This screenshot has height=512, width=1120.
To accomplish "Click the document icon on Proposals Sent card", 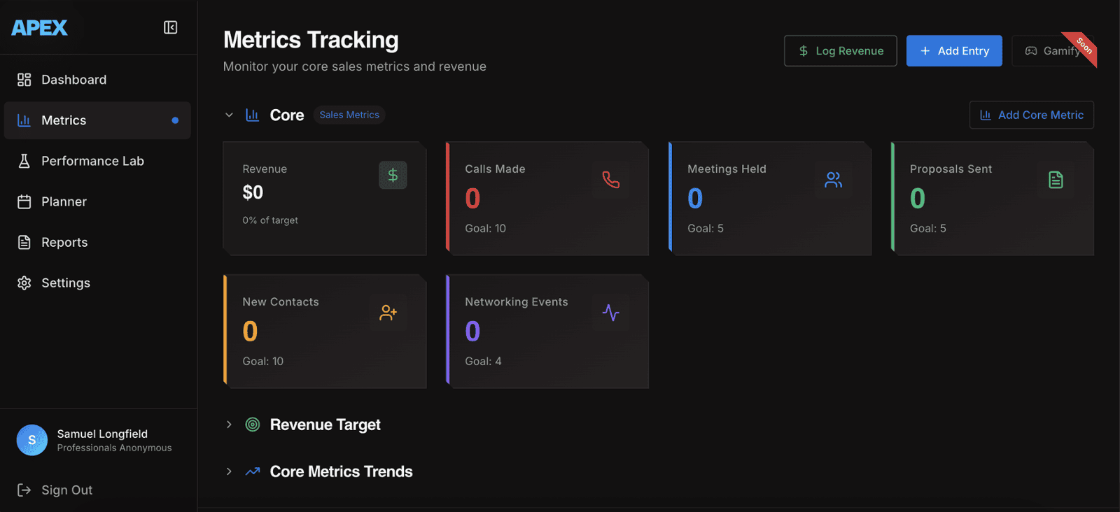I will point(1056,180).
